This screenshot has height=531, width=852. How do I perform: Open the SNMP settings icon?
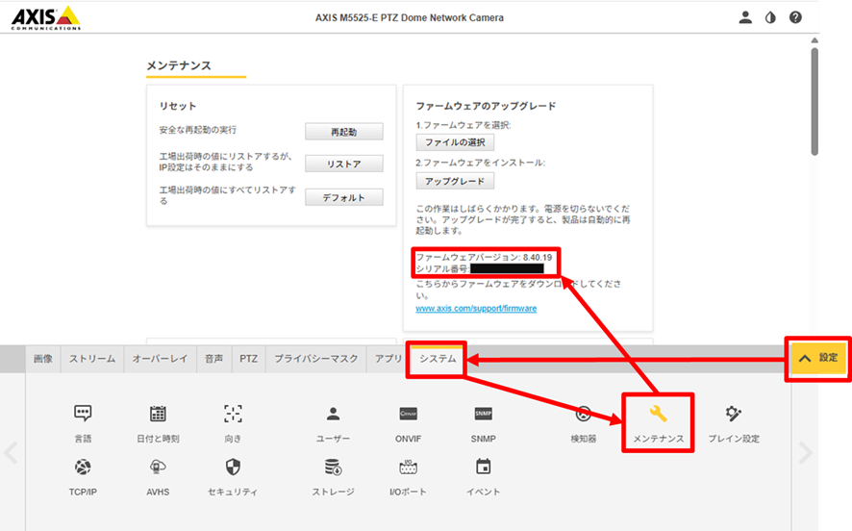[x=483, y=415]
